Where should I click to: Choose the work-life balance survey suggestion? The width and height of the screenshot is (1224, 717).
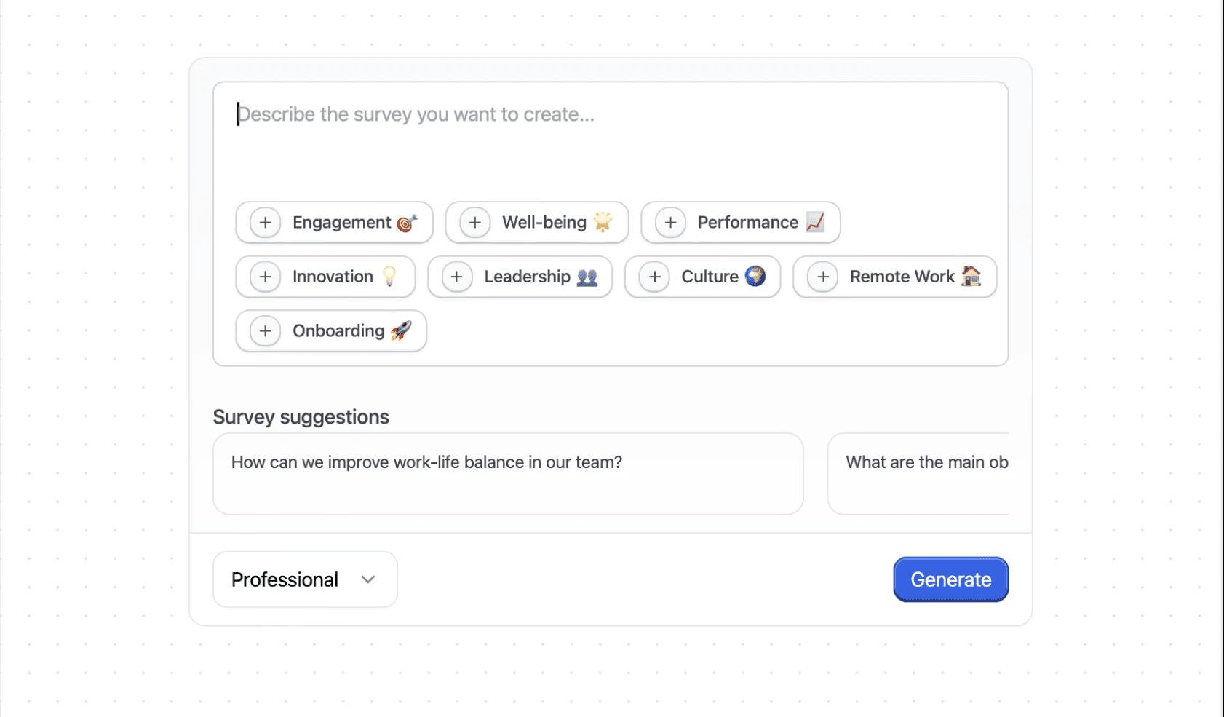pos(508,474)
